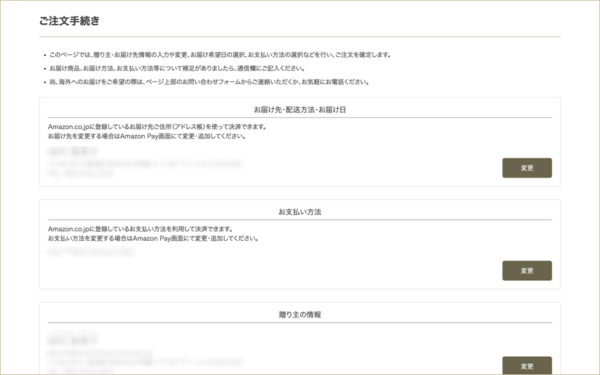Viewport: 600px width, 375px height.
Task: Click blurred delivery address line
Action: [145, 162]
